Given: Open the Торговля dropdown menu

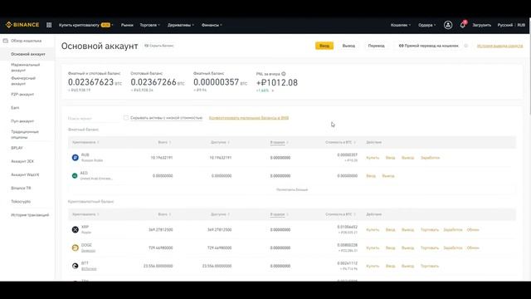Looking at the screenshot, I should click(x=149, y=25).
